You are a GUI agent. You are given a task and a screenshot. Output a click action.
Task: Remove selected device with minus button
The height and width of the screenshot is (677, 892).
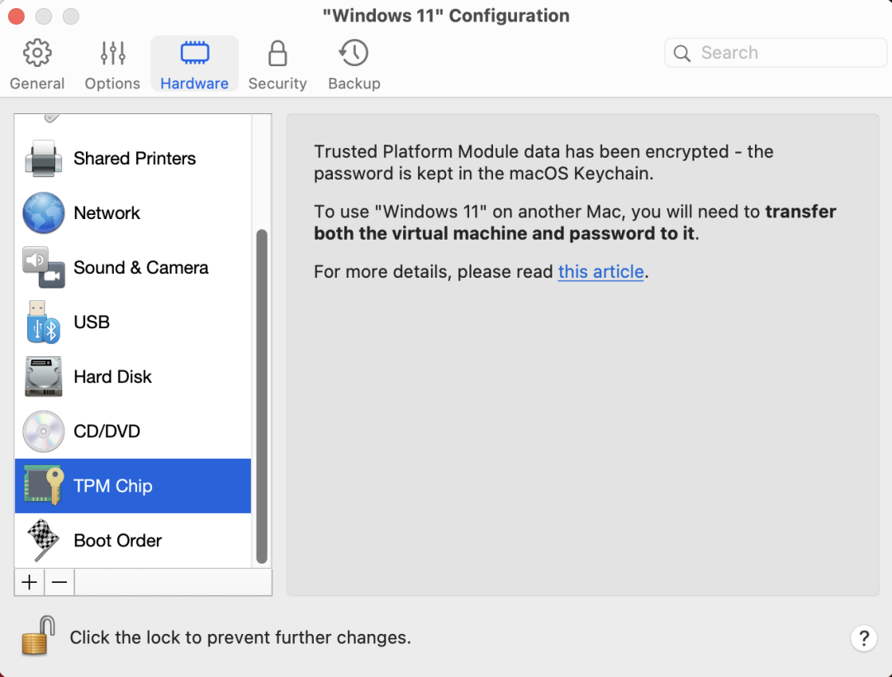point(59,582)
